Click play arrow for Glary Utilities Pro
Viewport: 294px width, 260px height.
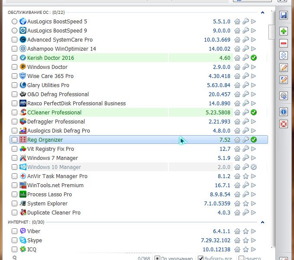(253, 85)
